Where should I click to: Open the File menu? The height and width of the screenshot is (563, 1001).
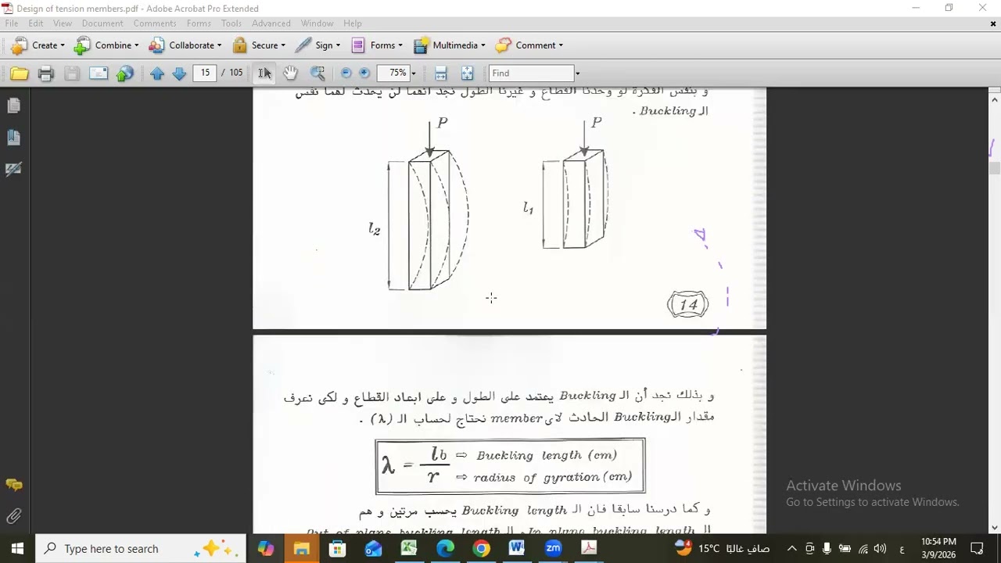pyautogui.click(x=12, y=23)
